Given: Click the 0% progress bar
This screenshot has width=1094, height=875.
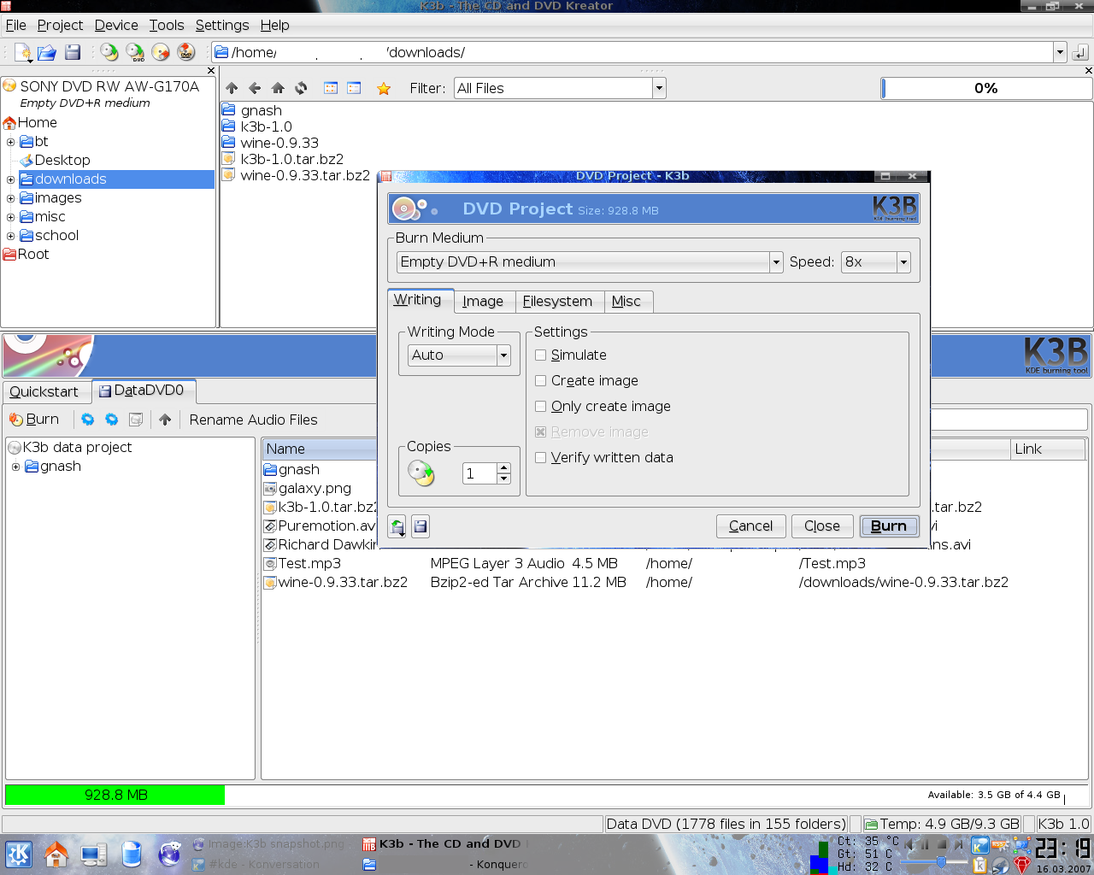Looking at the screenshot, I should (x=986, y=88).
